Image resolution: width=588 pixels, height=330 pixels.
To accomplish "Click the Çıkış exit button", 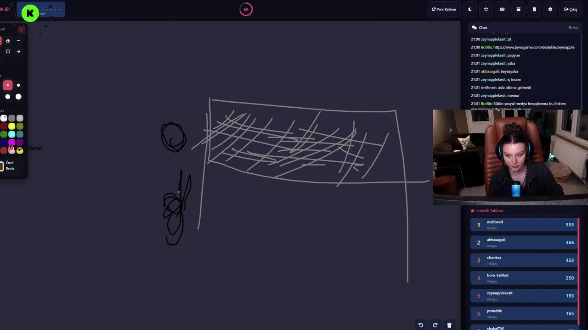I will 571,9.
